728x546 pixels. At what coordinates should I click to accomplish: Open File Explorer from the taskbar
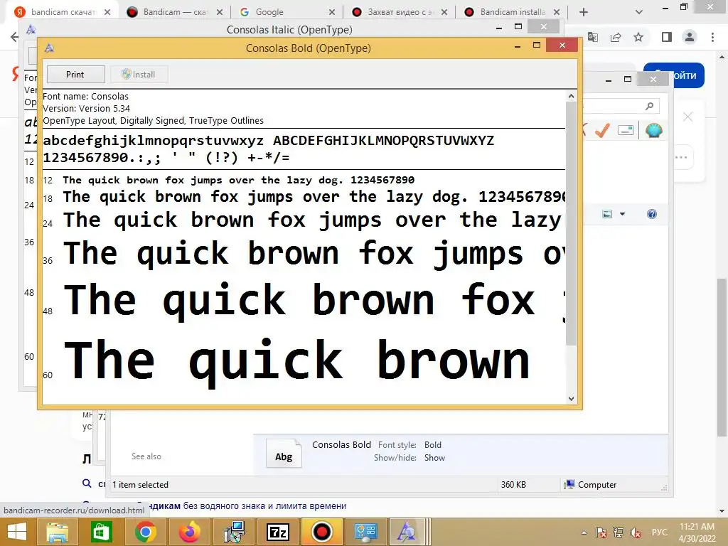(57, 532)
